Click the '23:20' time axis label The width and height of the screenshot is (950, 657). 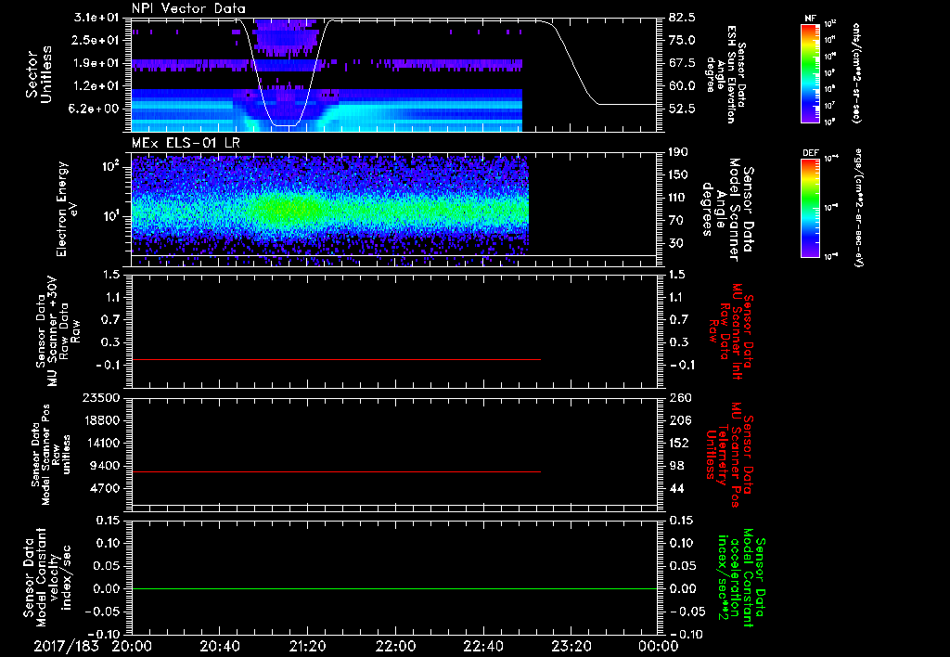coord(571,646)
